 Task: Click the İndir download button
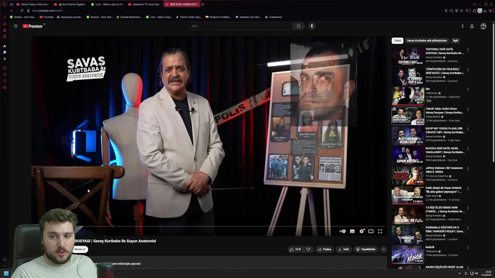(x=343, y=249)
